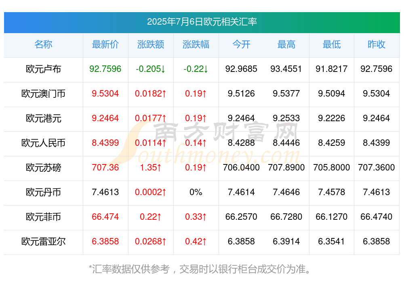Screen dimensions: 404x282
Task: Click the renminbi high value "8.4446"
Action: click(286, 143)
